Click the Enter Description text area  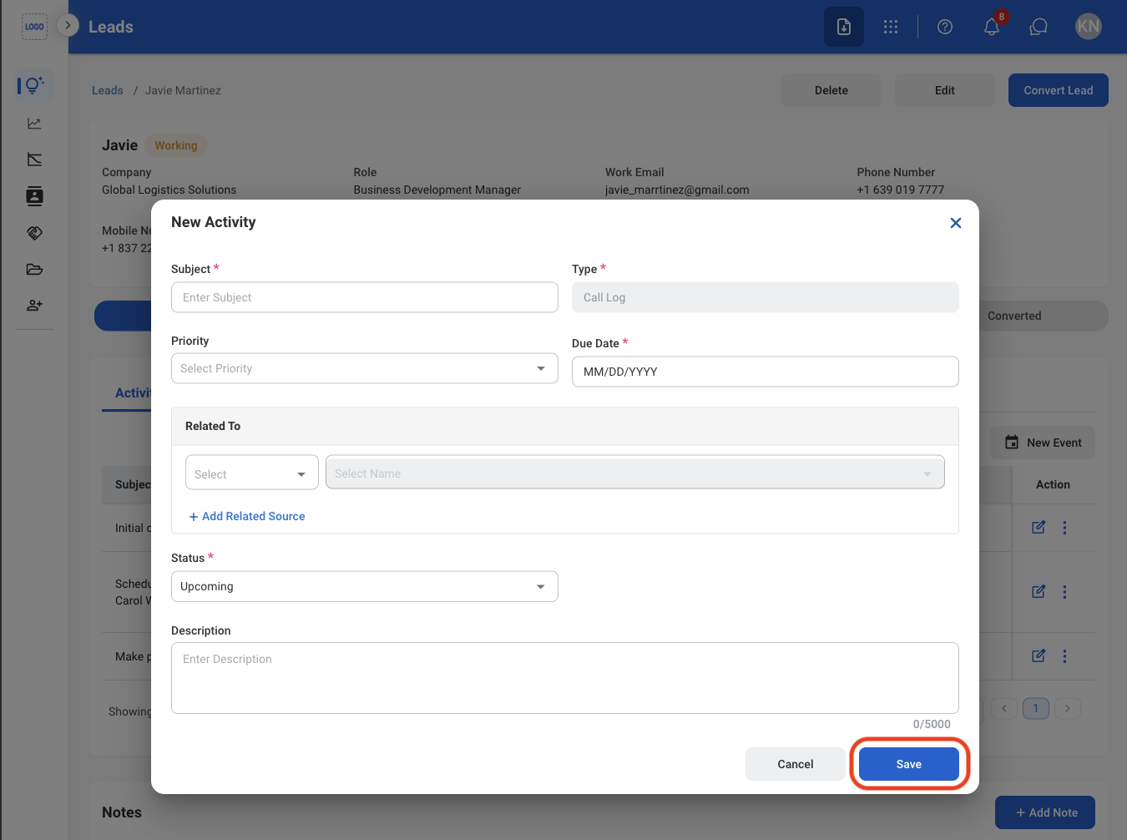[564, 678]
